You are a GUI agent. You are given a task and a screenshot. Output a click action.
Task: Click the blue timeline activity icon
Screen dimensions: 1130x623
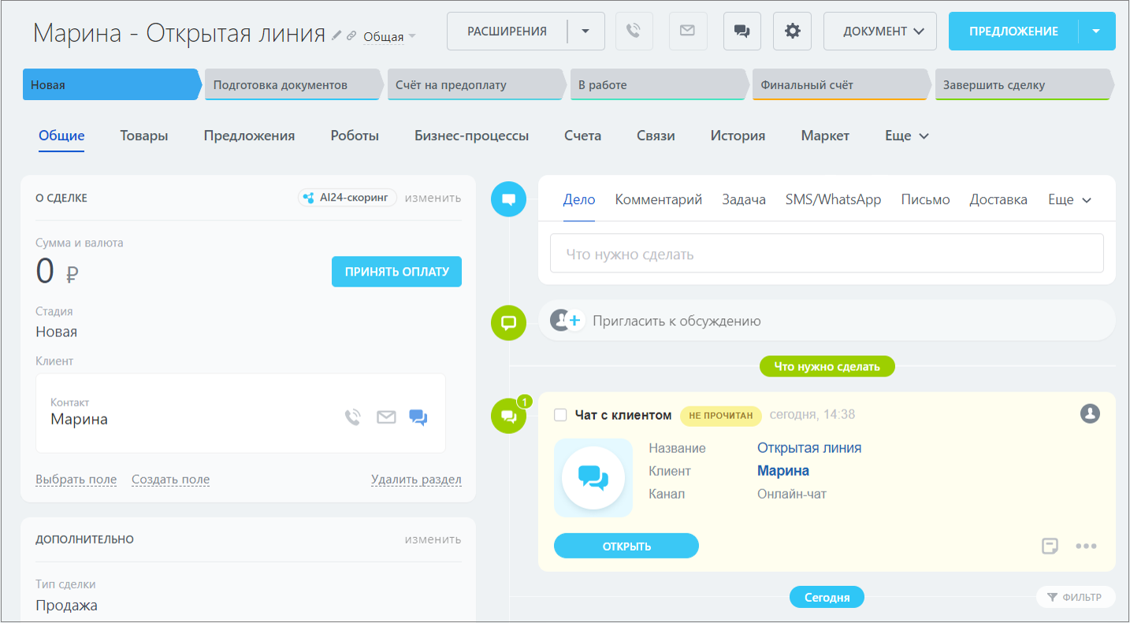click(508, 198)
